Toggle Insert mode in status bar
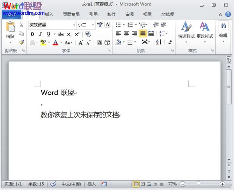 [x=92, y=184]
